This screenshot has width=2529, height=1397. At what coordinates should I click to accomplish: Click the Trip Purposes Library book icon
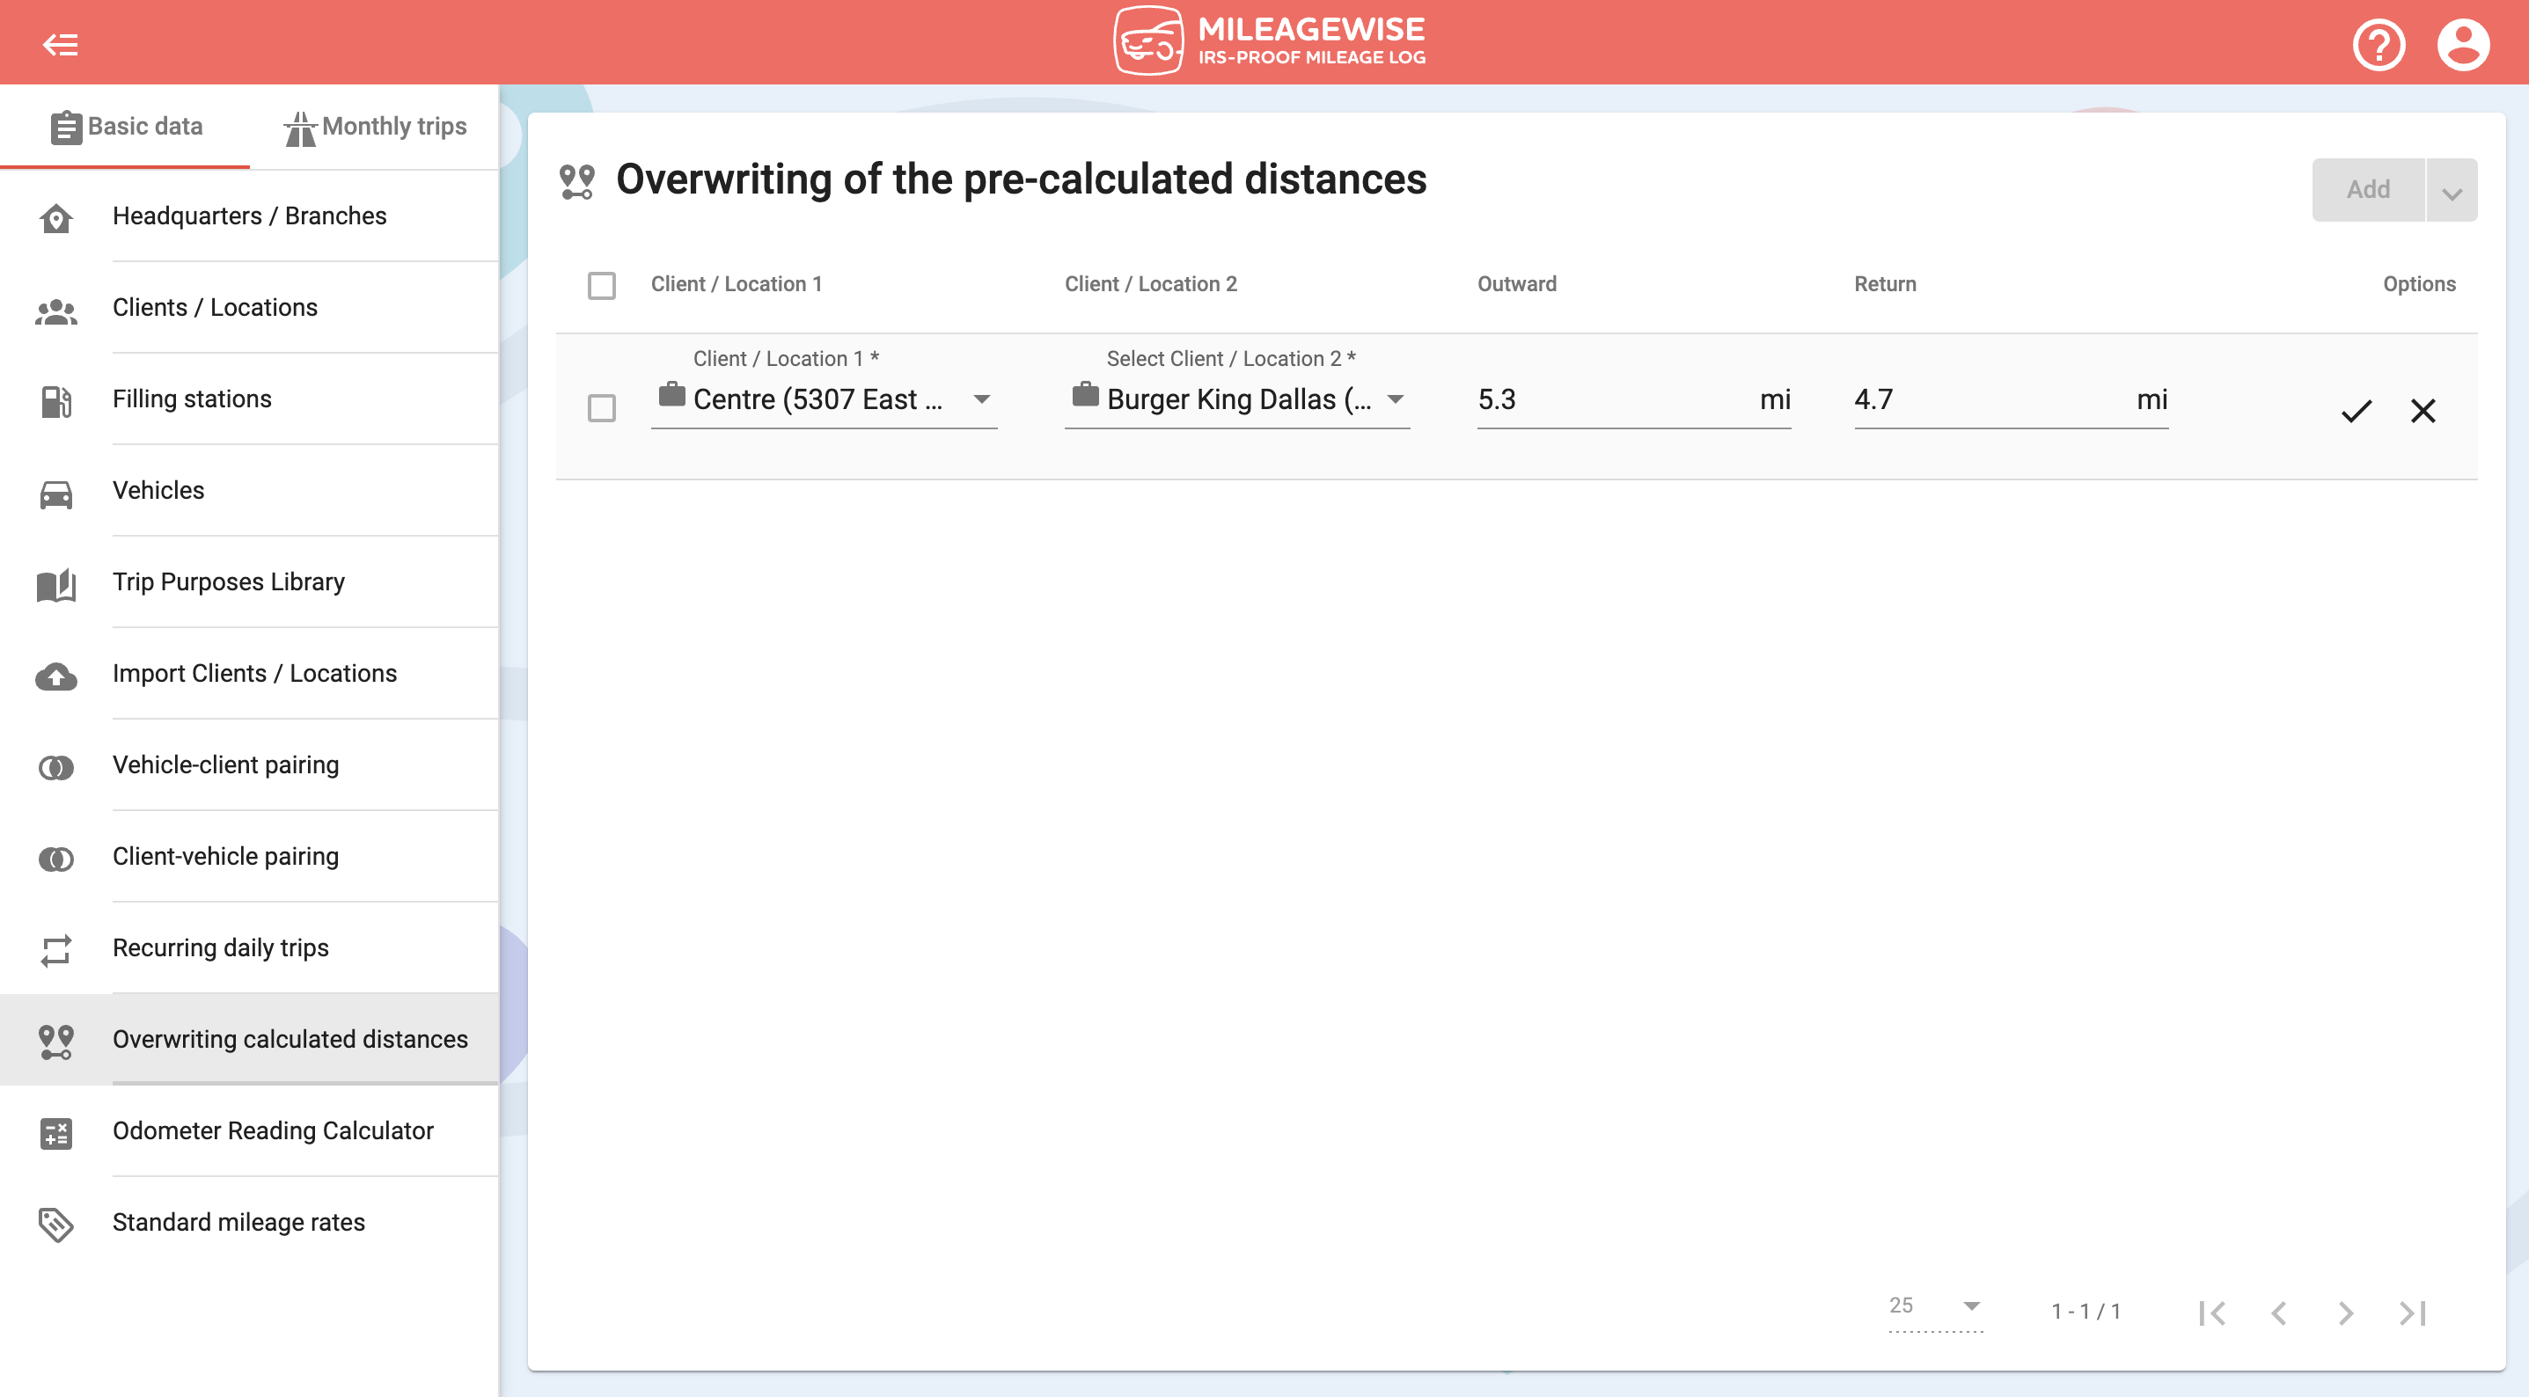(x=56, y=584)
